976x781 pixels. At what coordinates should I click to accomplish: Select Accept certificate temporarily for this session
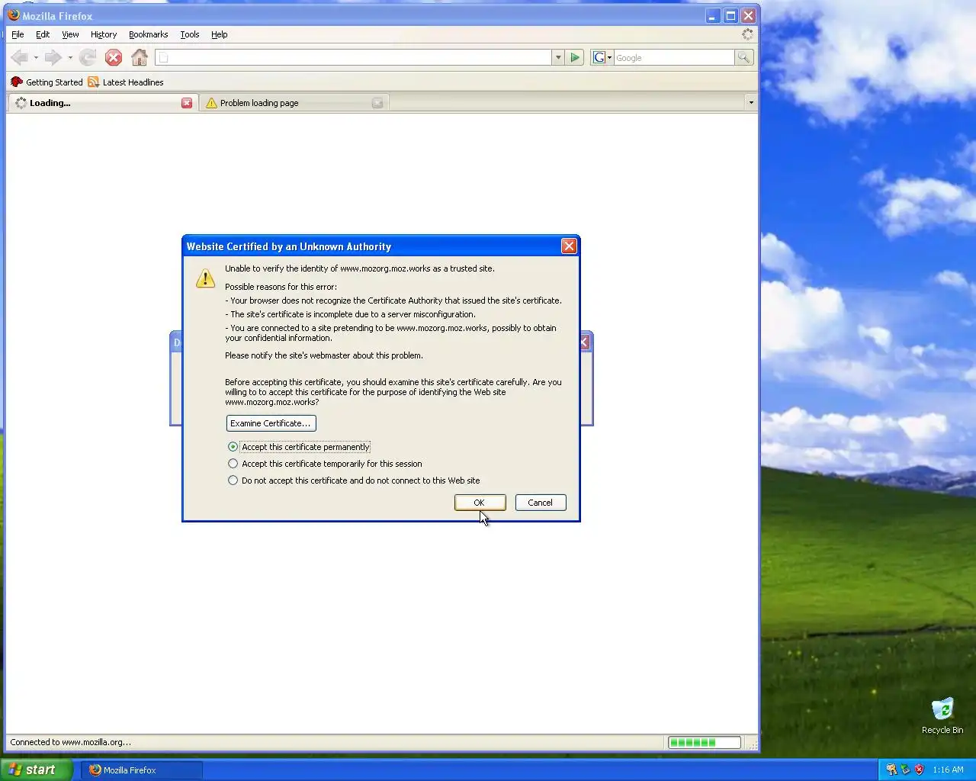pyautogui.click(x=325, y=464)
